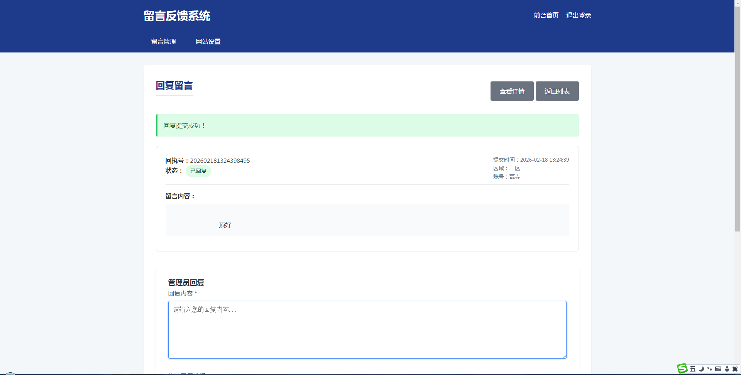Screen dimensions: 741x375
Task: Switch Wubi mode via the 五 icon
Action: (693, 369)
